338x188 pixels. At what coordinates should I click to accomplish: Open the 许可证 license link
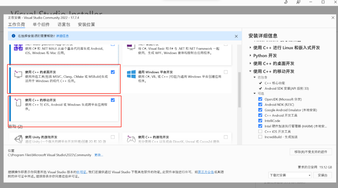coord(81,172)
